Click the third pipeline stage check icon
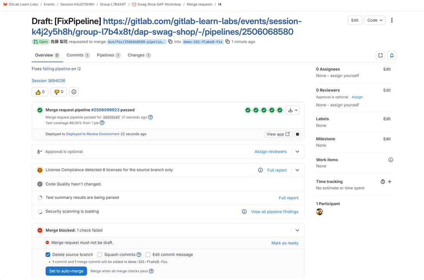The height and width of the screenshot is (280, 424). (x=264, y=110)
